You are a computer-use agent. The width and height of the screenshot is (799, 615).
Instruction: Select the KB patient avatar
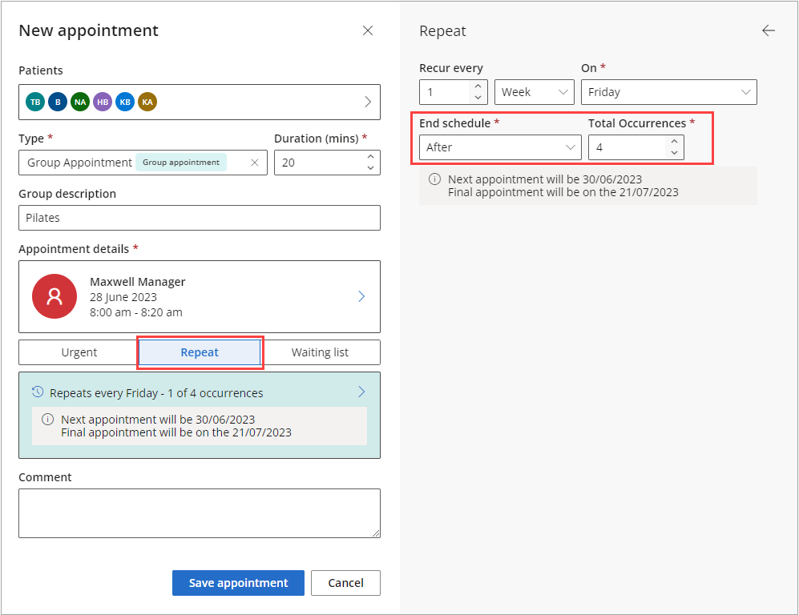[x=125, y=102]
